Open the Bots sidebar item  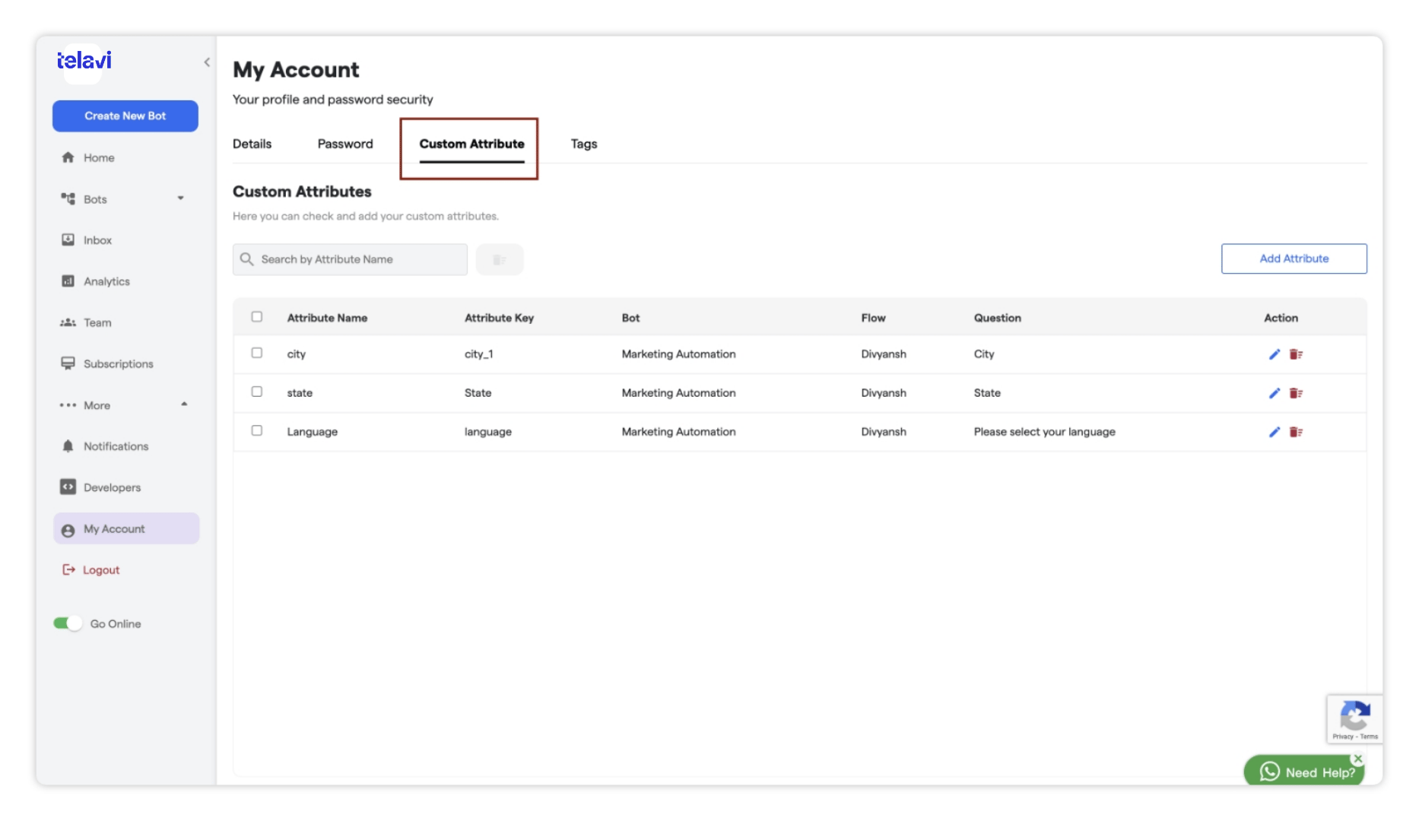coord(95,199)
